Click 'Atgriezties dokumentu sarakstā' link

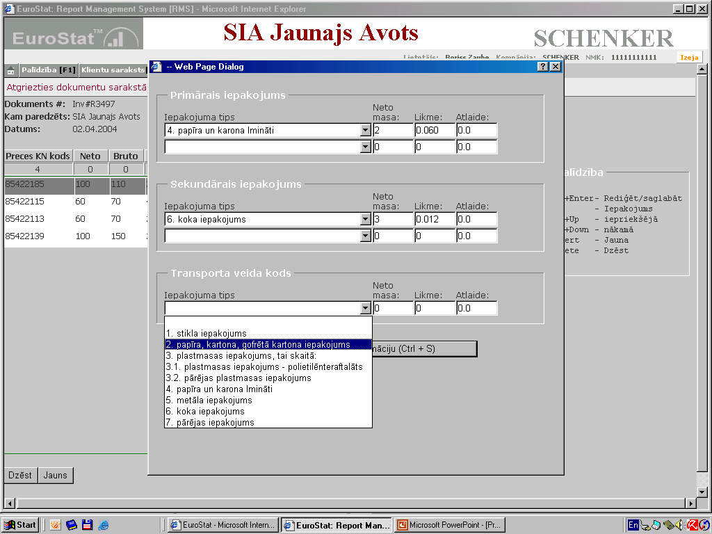[76, 87]
